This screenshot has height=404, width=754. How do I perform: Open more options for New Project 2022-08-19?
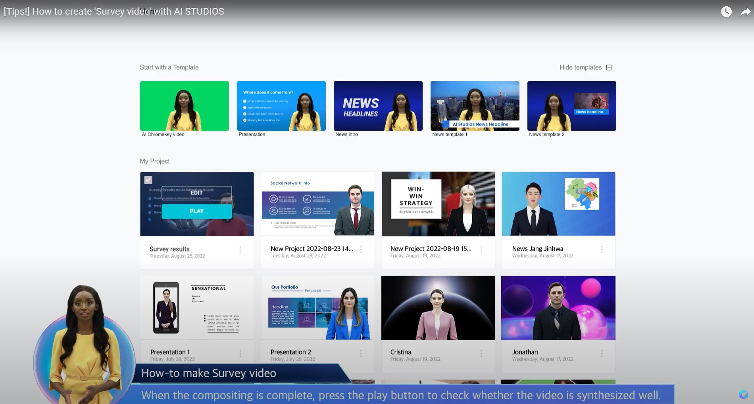click(x=481, y=250)
